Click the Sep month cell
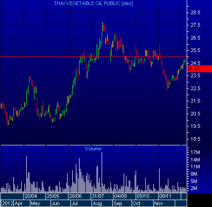Screen dimensions: 212x207 click(x=122, y=203)
